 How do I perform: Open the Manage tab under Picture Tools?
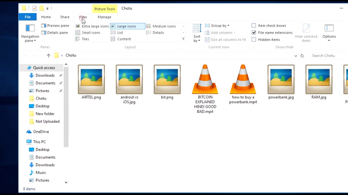coord(104,17)
